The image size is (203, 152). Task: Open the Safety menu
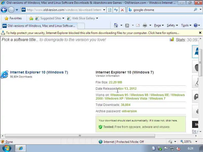tap(172, 25)
